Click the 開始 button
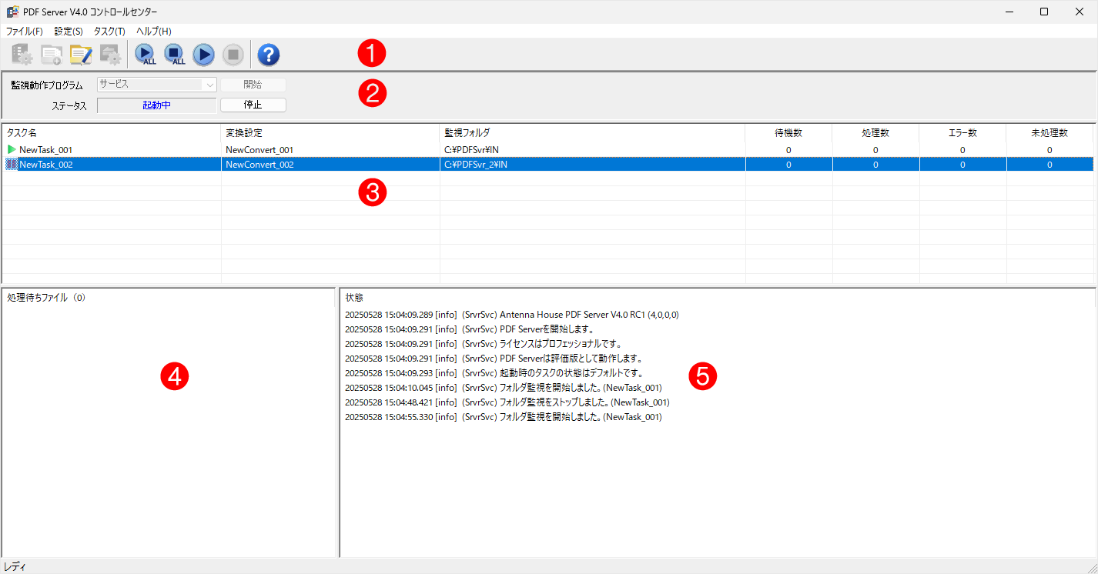 (253, 85)
